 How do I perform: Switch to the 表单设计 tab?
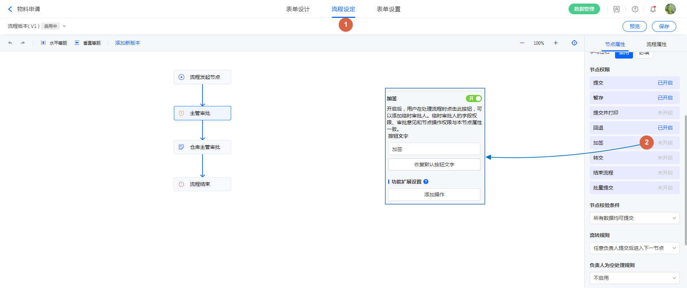[x=298, y=9]
